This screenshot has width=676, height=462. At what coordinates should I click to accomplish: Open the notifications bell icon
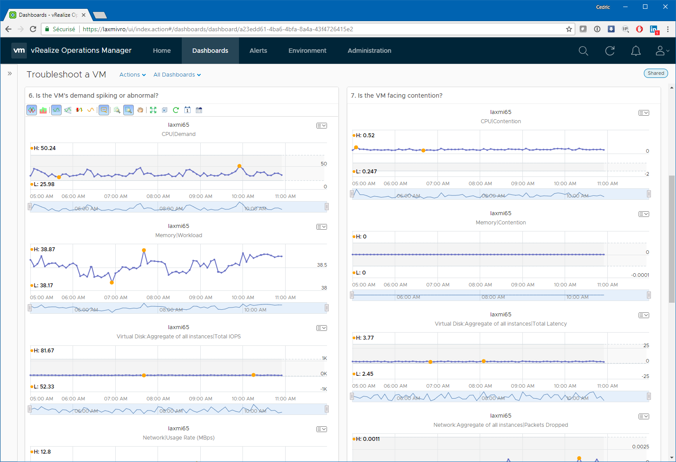pos(636,51)
